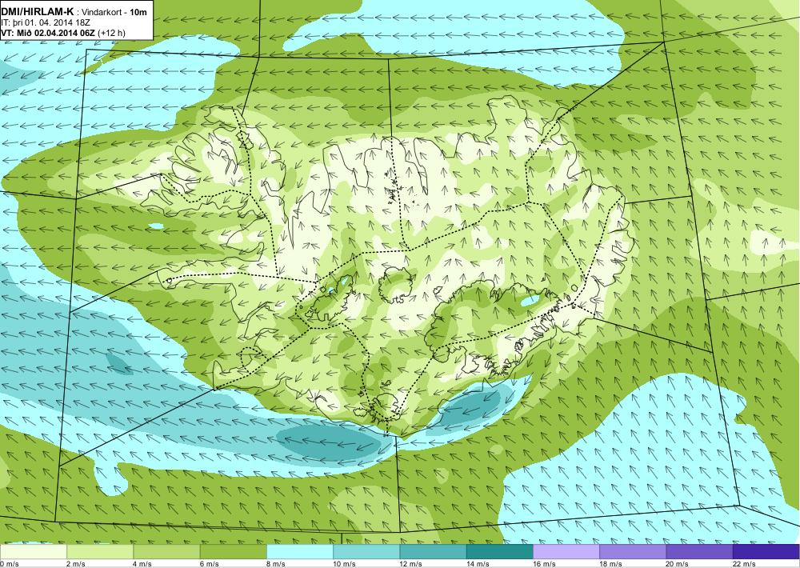This screenshot has width=800, height=568.
Task: Pick the 20–22 m/s violet legend swatch
Action: (699, 552)
